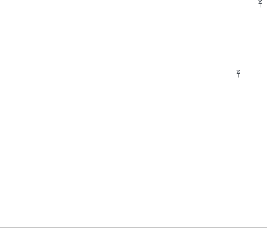Toggle the lower pin icon in the empty panel
The height and width of the screenshot is (237, 267).
click(238, 74)
